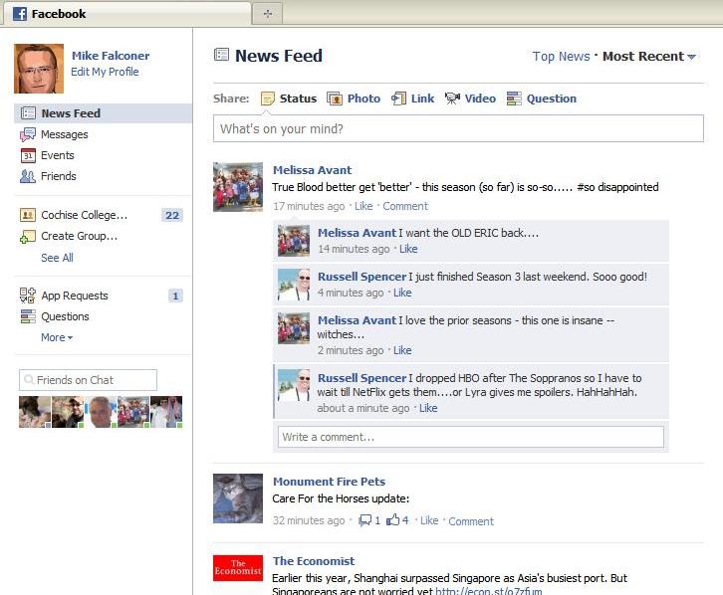Expand groups with See All
The image size is (723, 595).
point(57,258)
